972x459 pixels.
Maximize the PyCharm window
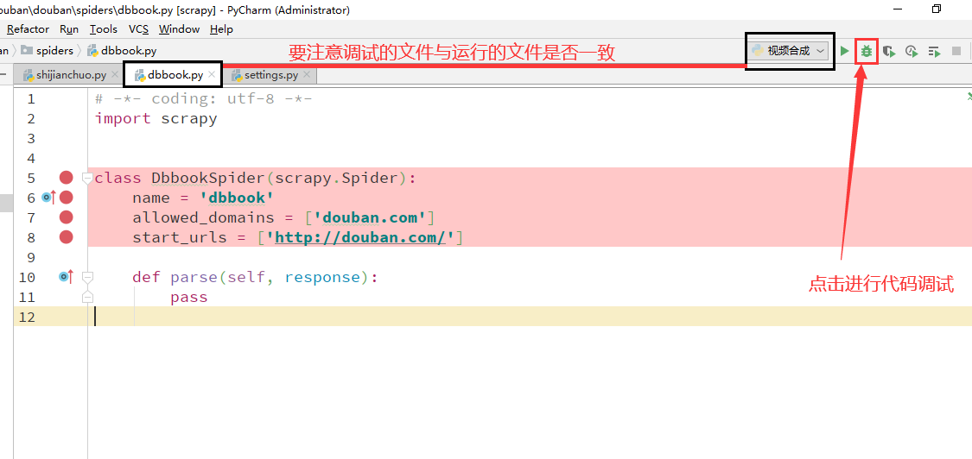point(936,9)
